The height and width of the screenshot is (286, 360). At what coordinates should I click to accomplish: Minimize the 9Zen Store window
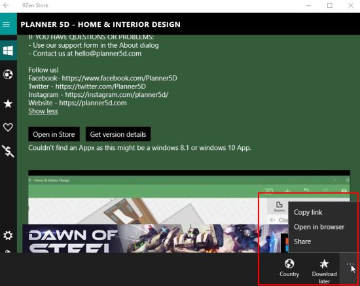tap(309, 5)
